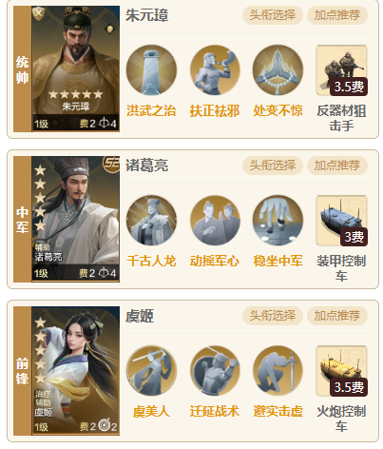Open 加点推荐 for 虞姬

click(337, 316)
